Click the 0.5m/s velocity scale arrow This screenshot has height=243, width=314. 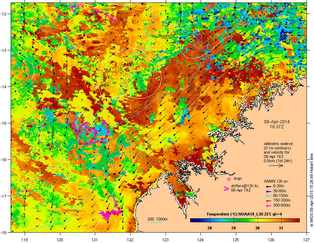(276, 165)
